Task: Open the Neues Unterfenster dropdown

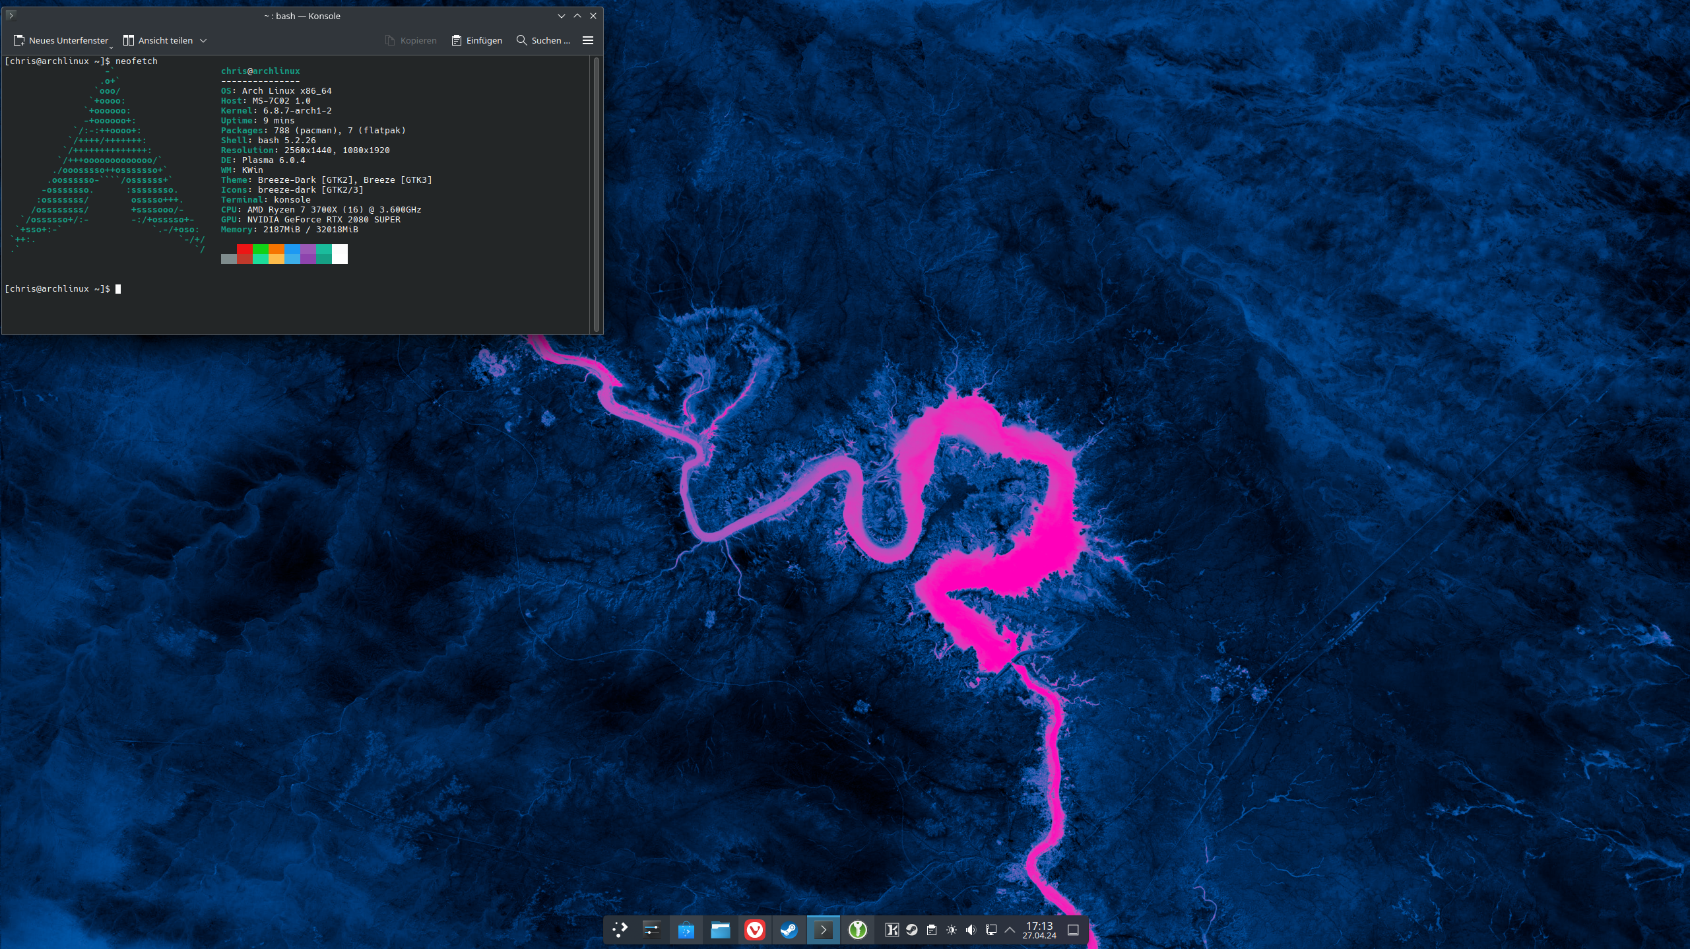Action: [111, 46]
